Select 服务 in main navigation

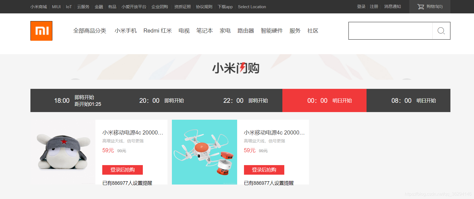point(295,31)
